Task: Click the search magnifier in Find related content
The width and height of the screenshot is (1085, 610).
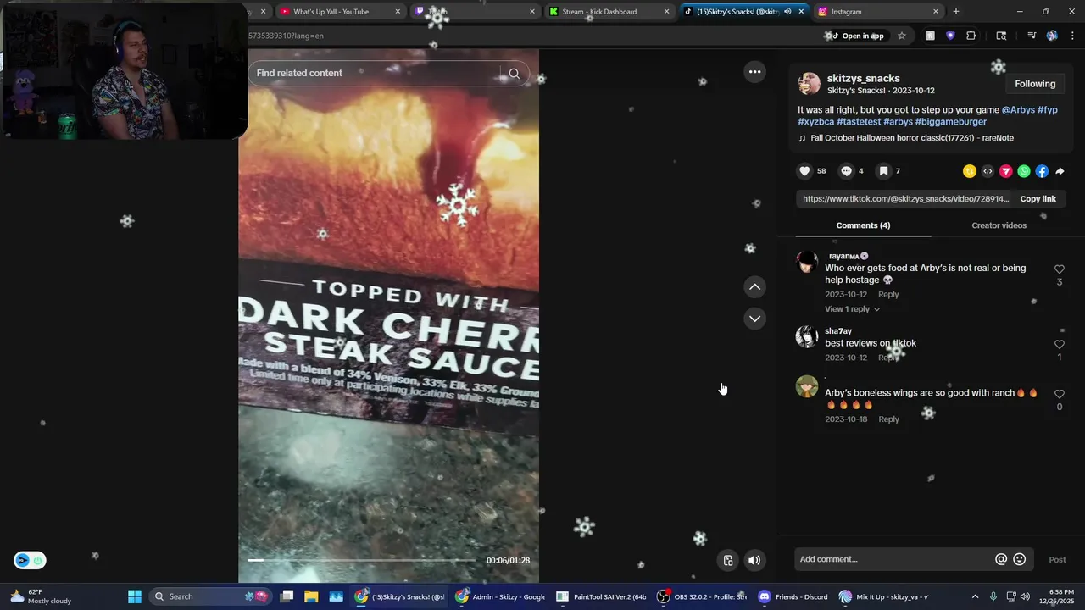Action: click(514, 74)
